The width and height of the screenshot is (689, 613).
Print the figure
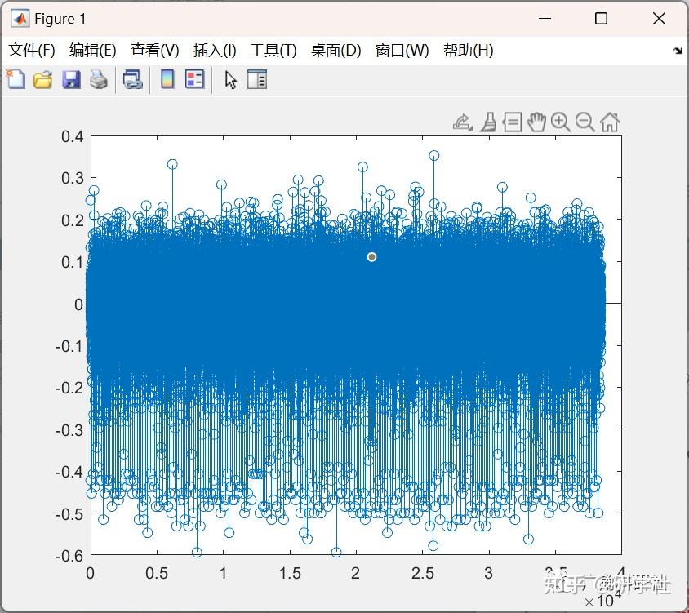[99, 79]
